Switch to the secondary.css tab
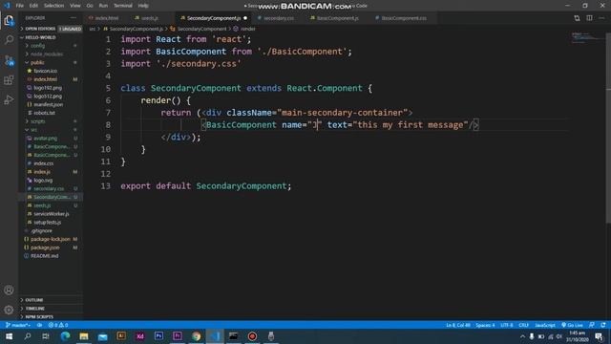Image resolution: width=611 pixels, height=344 pixels. point(278,18)
